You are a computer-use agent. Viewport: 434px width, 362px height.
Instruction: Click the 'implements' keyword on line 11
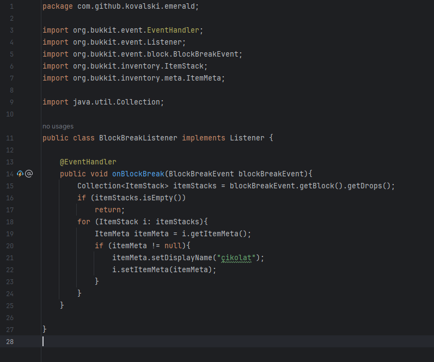204,138
